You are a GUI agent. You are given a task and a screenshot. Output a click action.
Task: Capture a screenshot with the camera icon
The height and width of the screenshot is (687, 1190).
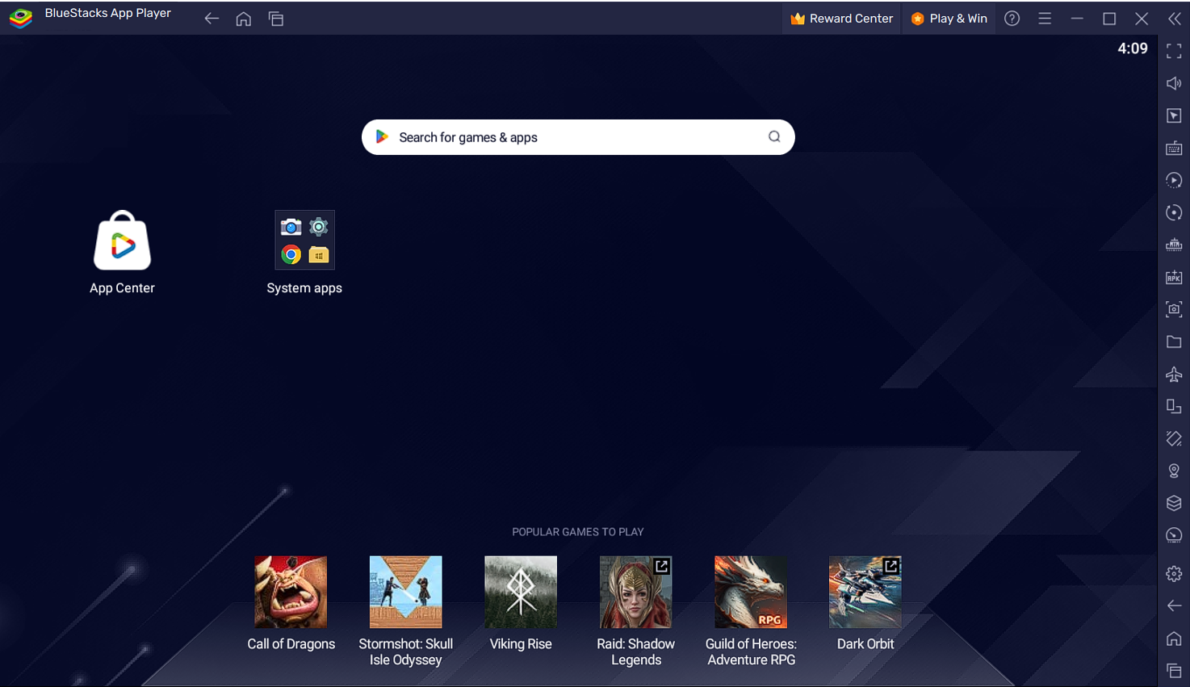click(x=1174, y=309)
